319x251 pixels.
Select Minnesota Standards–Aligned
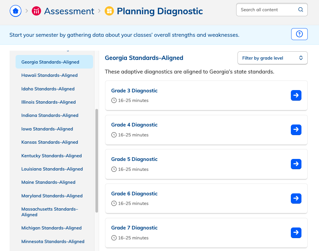[53, 241]
